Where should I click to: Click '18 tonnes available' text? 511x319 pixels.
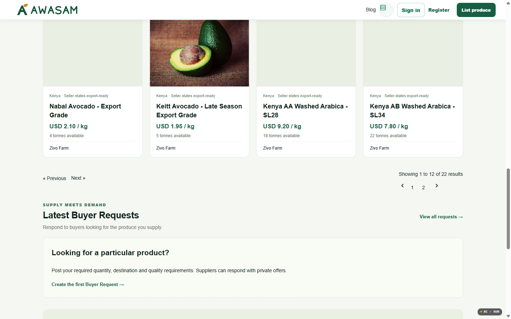[x=281, y=136]
